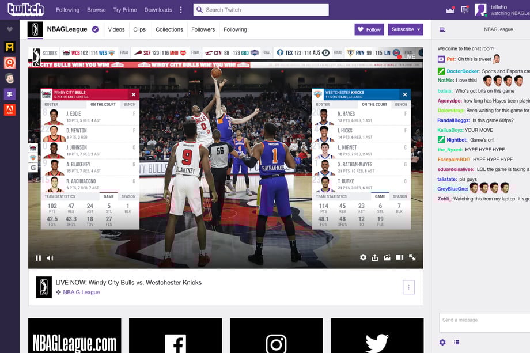Open the Facebook panel link
This screenshot has height=353, width=530.
pyautogui.click(x=176, y=335)
